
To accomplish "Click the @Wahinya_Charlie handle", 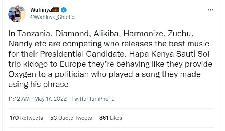I will (52, 17).
